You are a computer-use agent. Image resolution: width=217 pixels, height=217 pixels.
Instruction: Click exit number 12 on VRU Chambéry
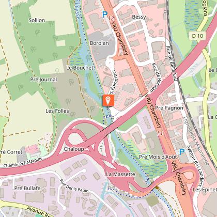(x=111, y=18)
